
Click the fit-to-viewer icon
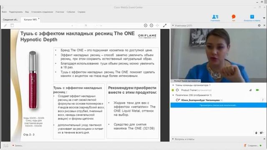(x=157, y=25)
